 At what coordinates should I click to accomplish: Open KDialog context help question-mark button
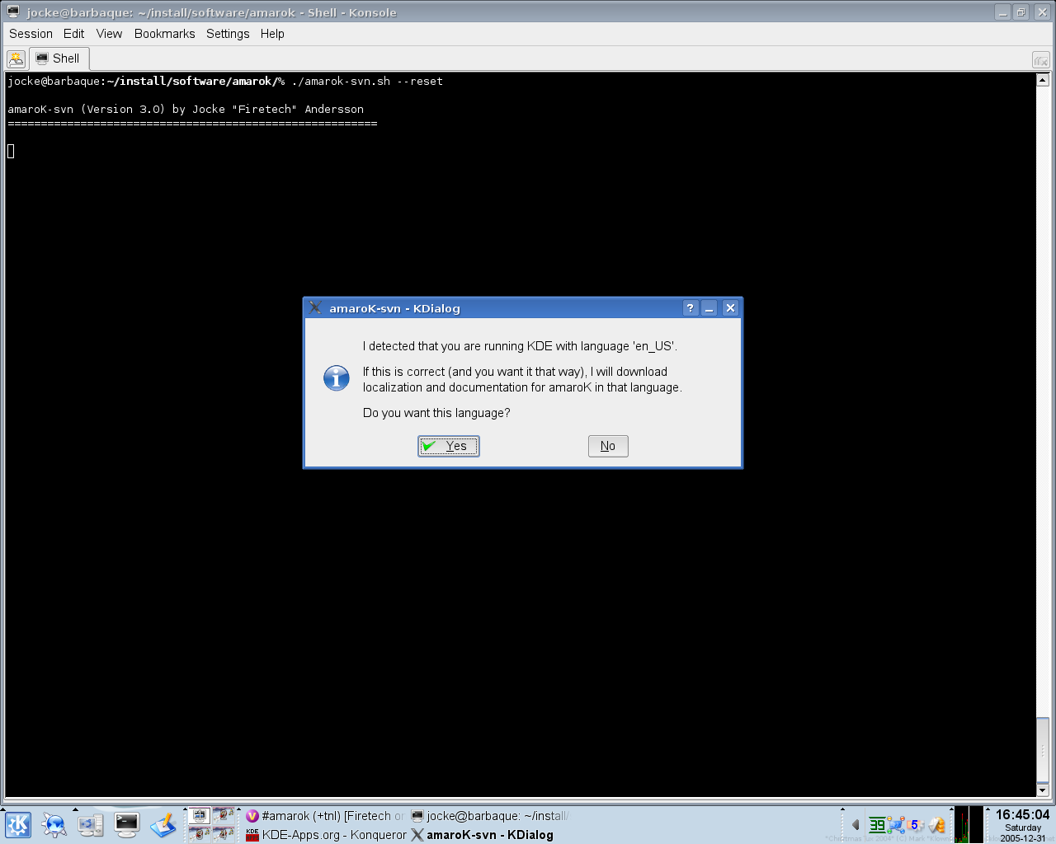point(691,308)
